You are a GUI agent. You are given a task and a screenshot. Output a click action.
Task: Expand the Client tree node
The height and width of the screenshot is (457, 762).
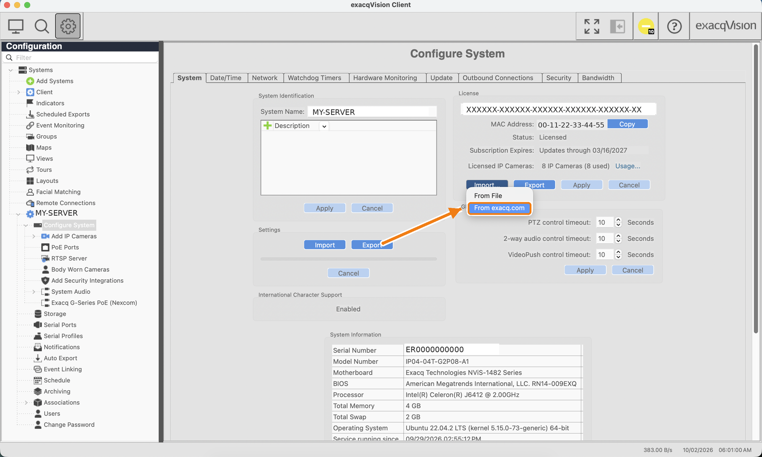point(19,92)
